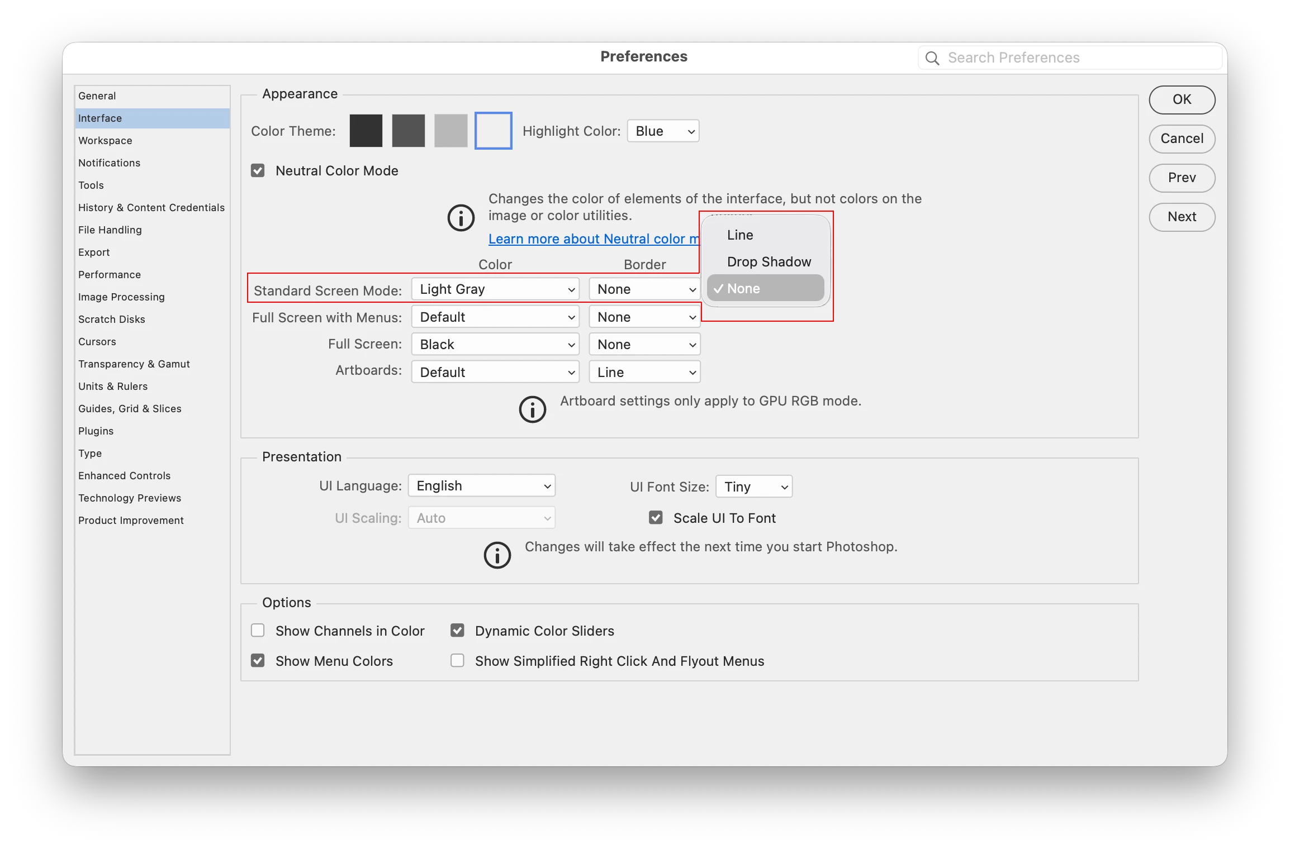Open Type preferences category
Image resolution: width=1290 pixels, height=849 pixels.
[x=152, y=453]
